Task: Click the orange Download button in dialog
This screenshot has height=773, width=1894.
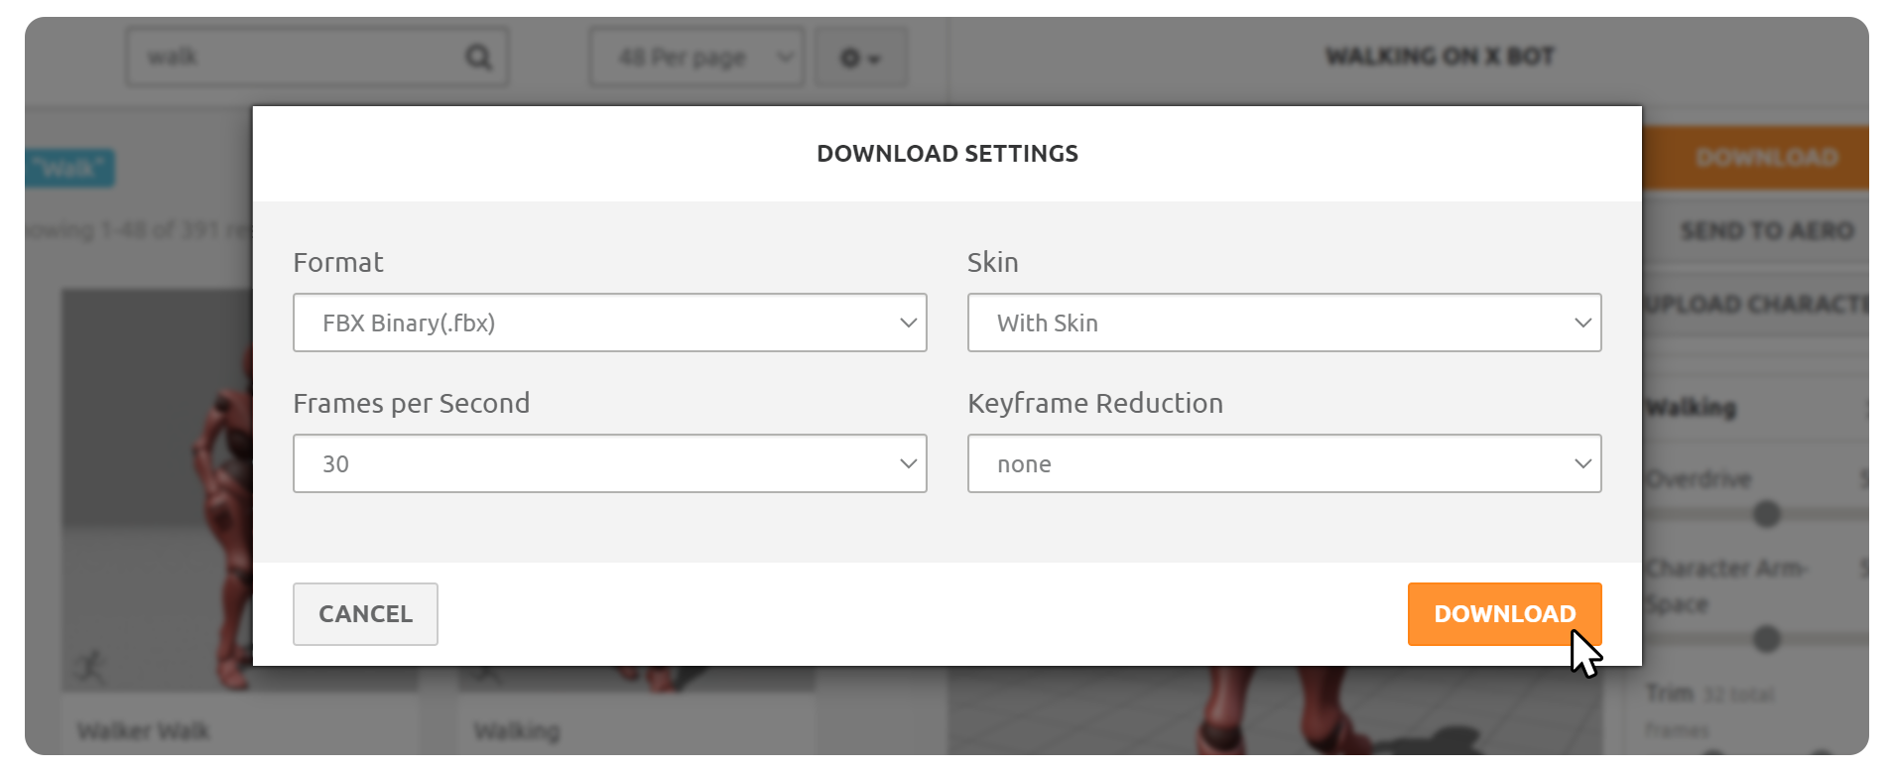Action: [1504, 614]
